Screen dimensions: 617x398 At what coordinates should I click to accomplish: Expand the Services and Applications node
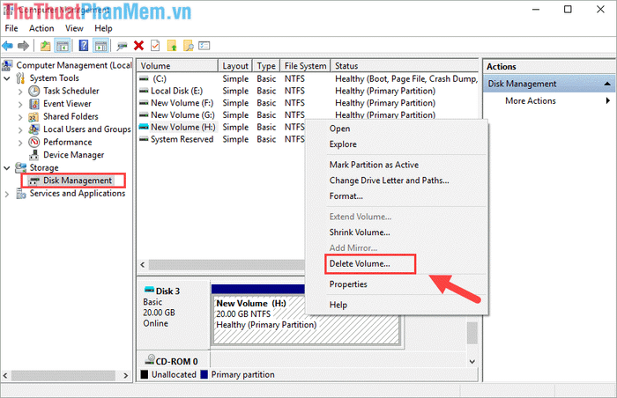pos(7,194)
